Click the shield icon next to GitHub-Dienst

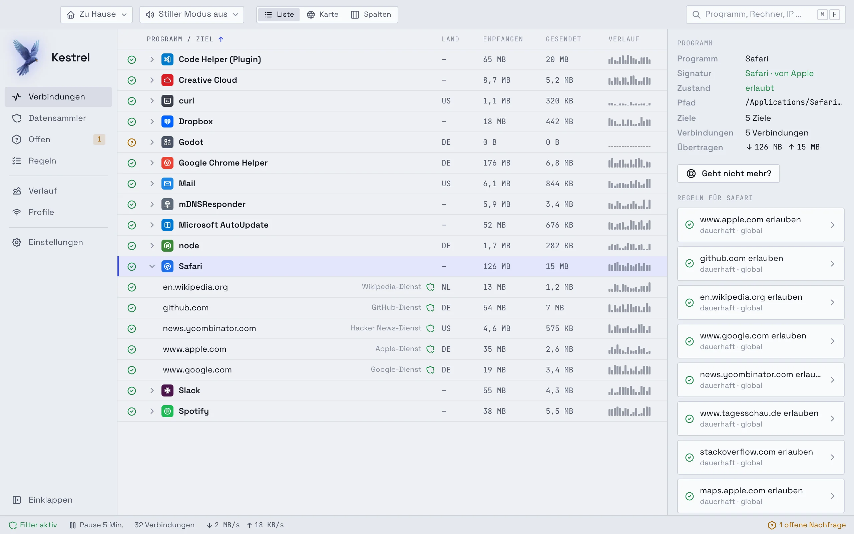pos(430,308)
